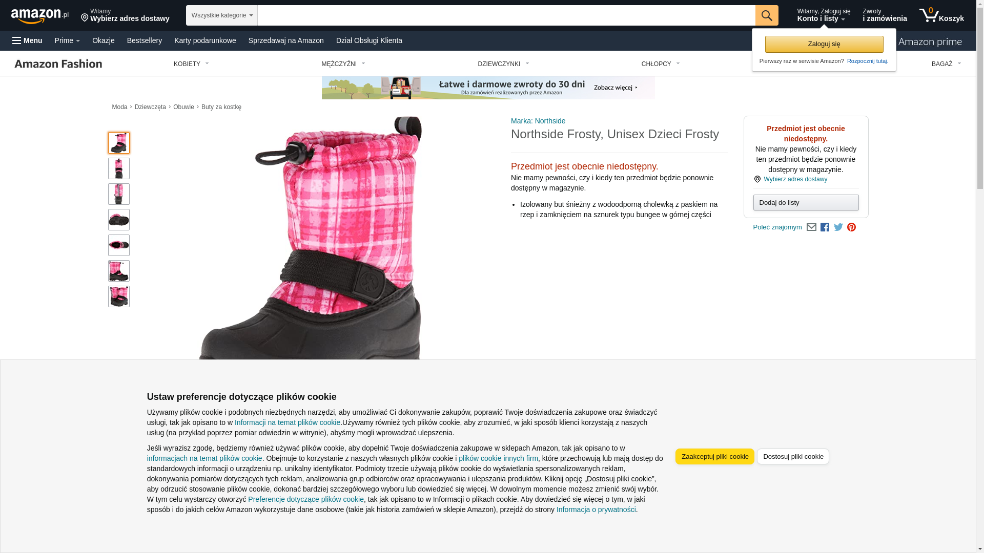Screen dimensions: 984x553
Task: Expand Dodaj do listy dropdown
Action: [x=806, y=203]
